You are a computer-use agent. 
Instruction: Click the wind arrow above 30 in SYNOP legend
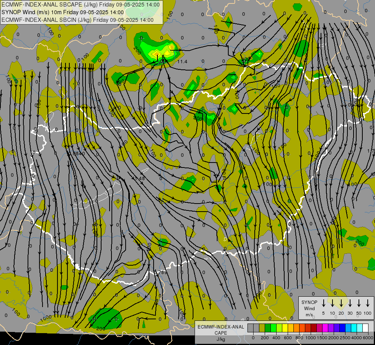tap(350, 303)
